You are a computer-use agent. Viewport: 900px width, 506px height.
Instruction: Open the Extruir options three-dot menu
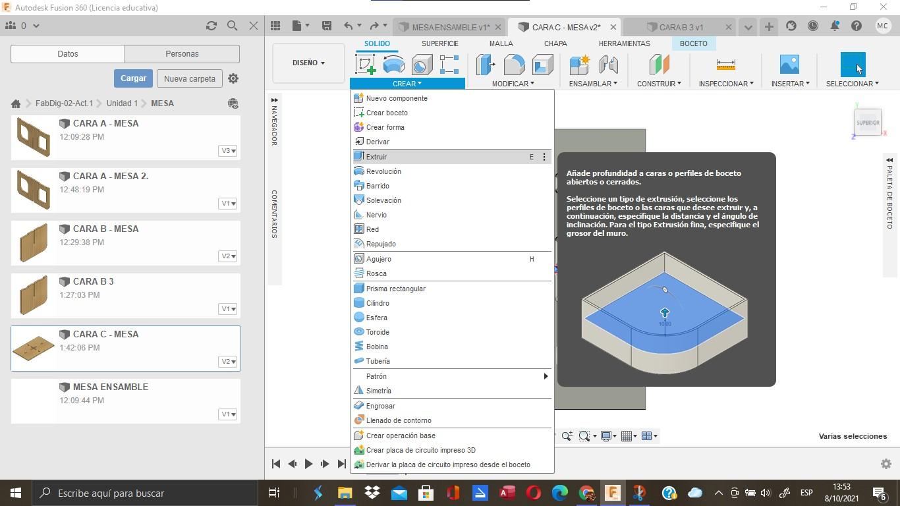544,157
